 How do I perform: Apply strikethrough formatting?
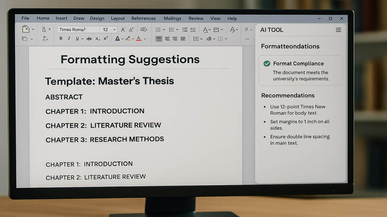pos(89,39)
